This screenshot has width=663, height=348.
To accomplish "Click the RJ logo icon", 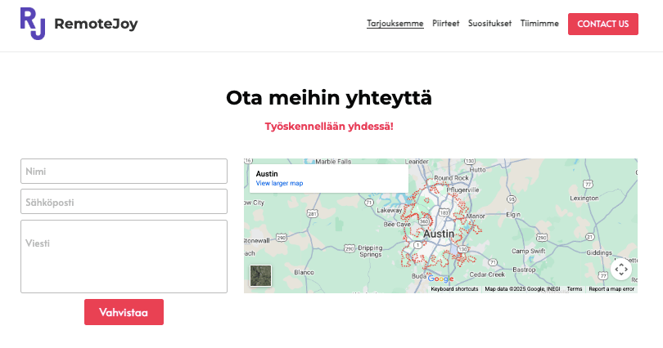I will pos(33,24).
